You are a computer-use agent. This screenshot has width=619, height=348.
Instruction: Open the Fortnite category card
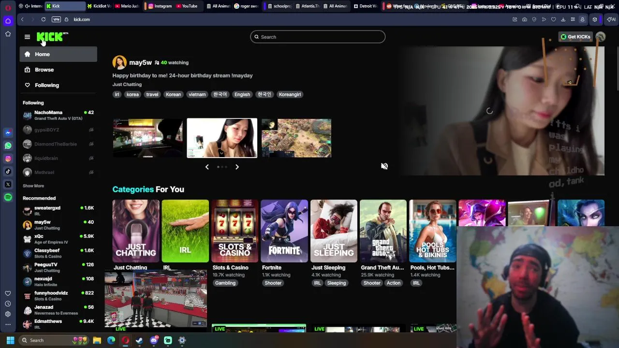pyautogui.click(x=284, y=231)
